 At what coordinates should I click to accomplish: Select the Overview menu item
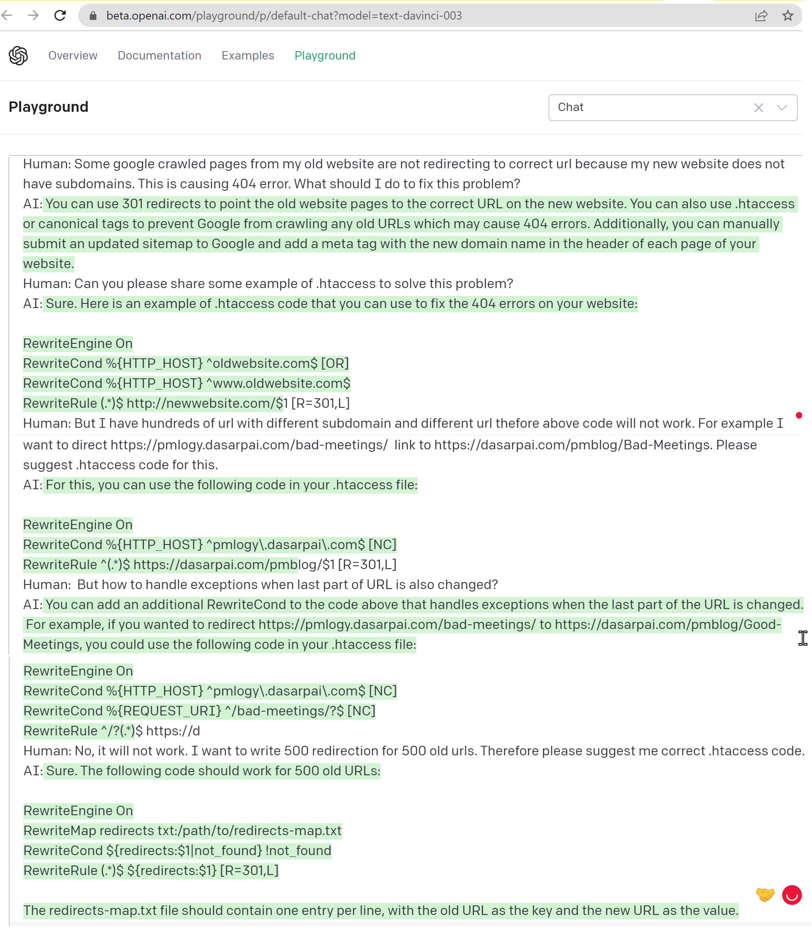[72, 56]
